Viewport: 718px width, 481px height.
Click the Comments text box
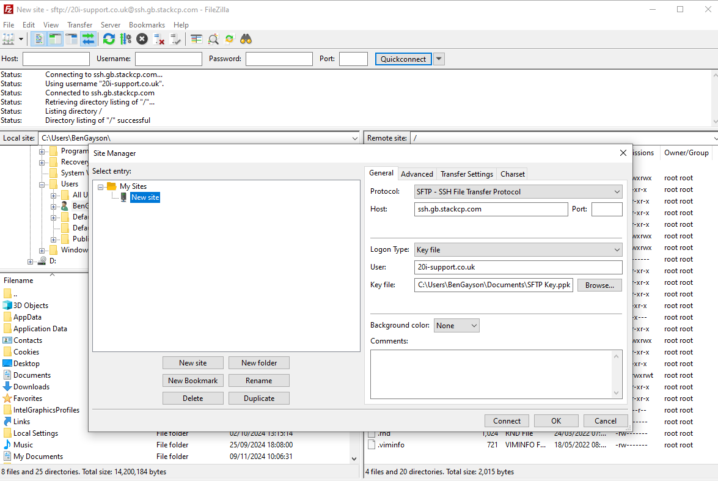[496, 374]
